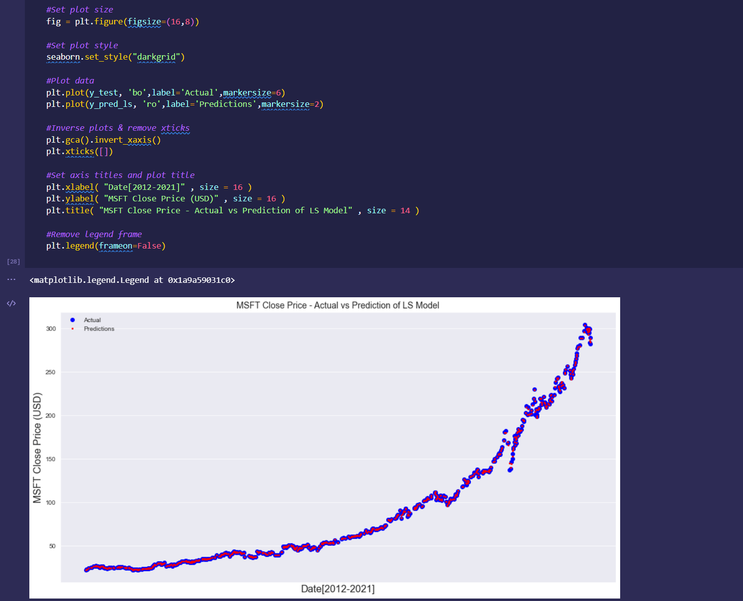This screenshot has height=601, width=743.
Task: Click the Predictions legend label in chart
Action: 99,329
